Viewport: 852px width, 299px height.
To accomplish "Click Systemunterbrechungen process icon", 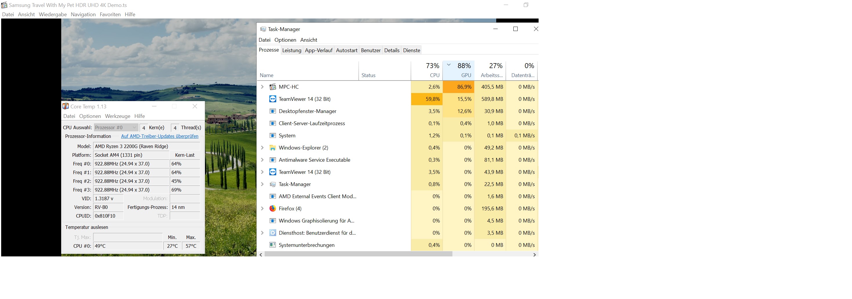I will [x=272, y=245].
